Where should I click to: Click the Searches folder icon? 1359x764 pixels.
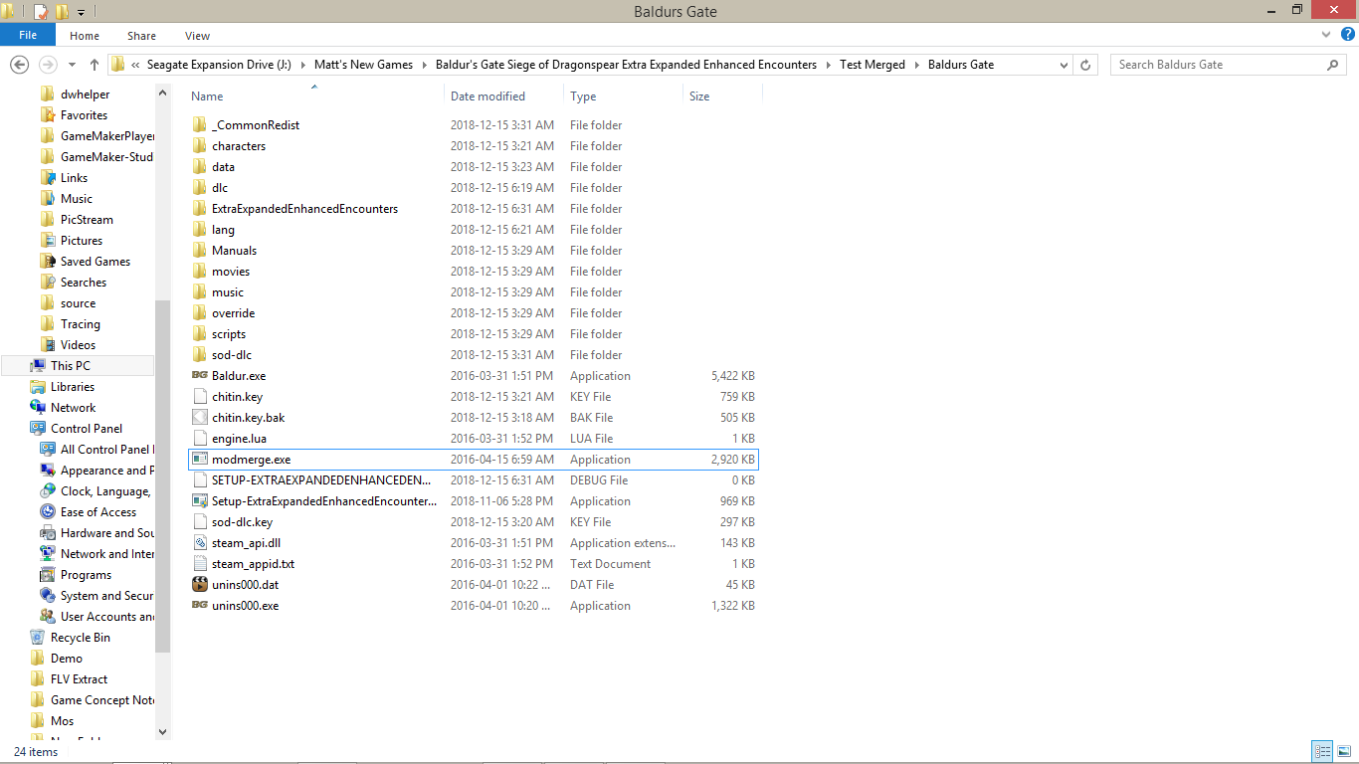[x=48, y=283]
